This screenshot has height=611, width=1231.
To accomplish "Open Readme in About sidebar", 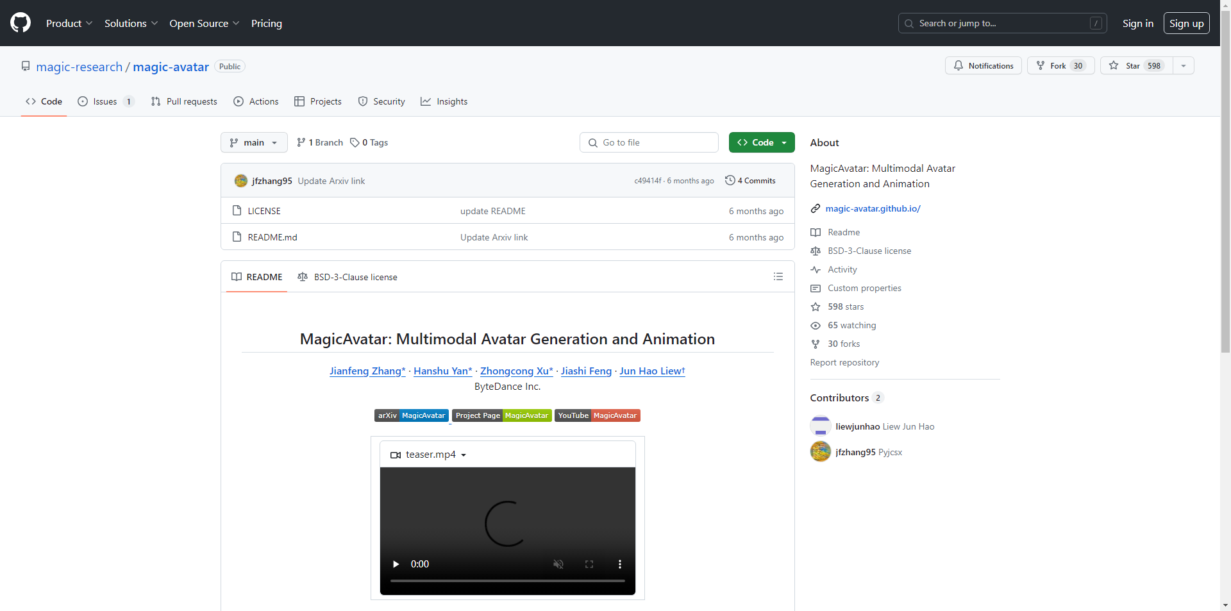I will tap(844, 232).
